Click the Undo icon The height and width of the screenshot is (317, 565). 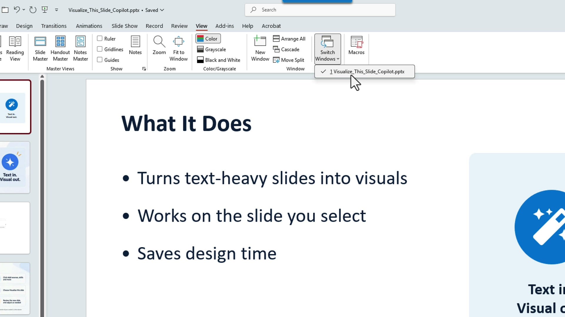click(x=16, y=10)
